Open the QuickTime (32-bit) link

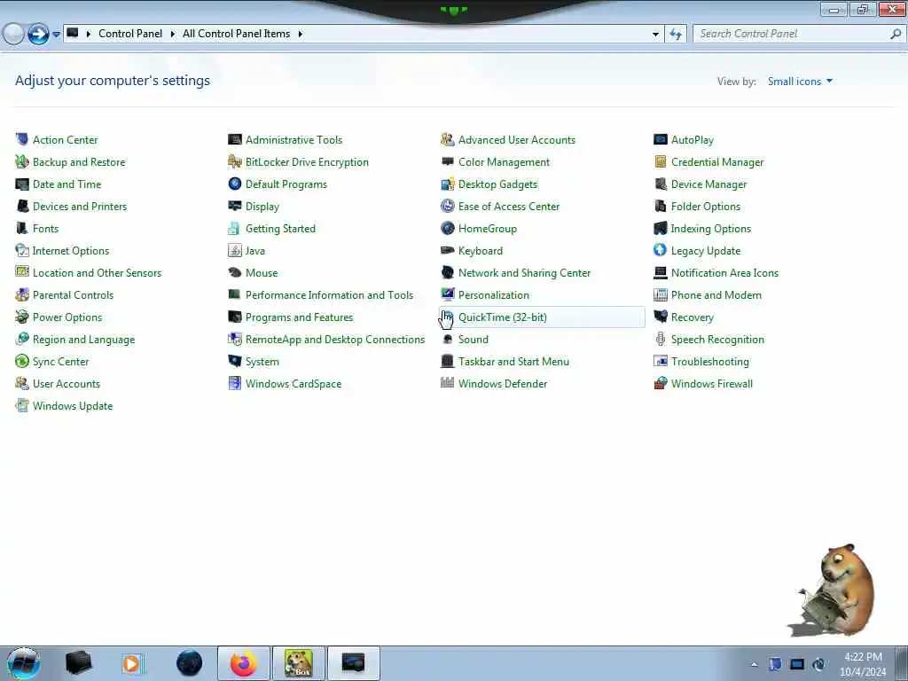point(502,317)
